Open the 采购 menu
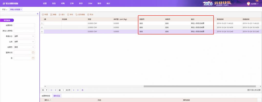 tap(63, 4)
